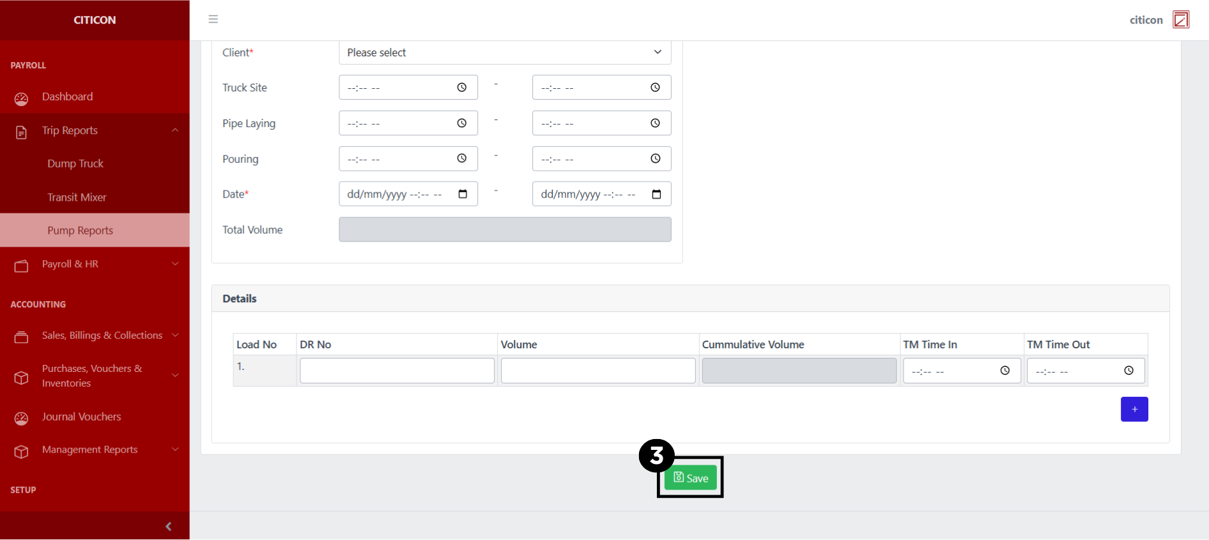Open calendar picker for start Date field
This screenshot has height=540, width=1209.
[463, 194]
